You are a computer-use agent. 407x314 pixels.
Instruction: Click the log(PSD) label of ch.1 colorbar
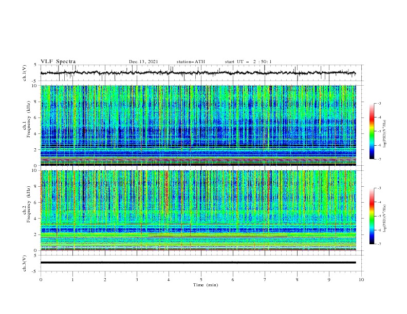(x=385, y=134)
